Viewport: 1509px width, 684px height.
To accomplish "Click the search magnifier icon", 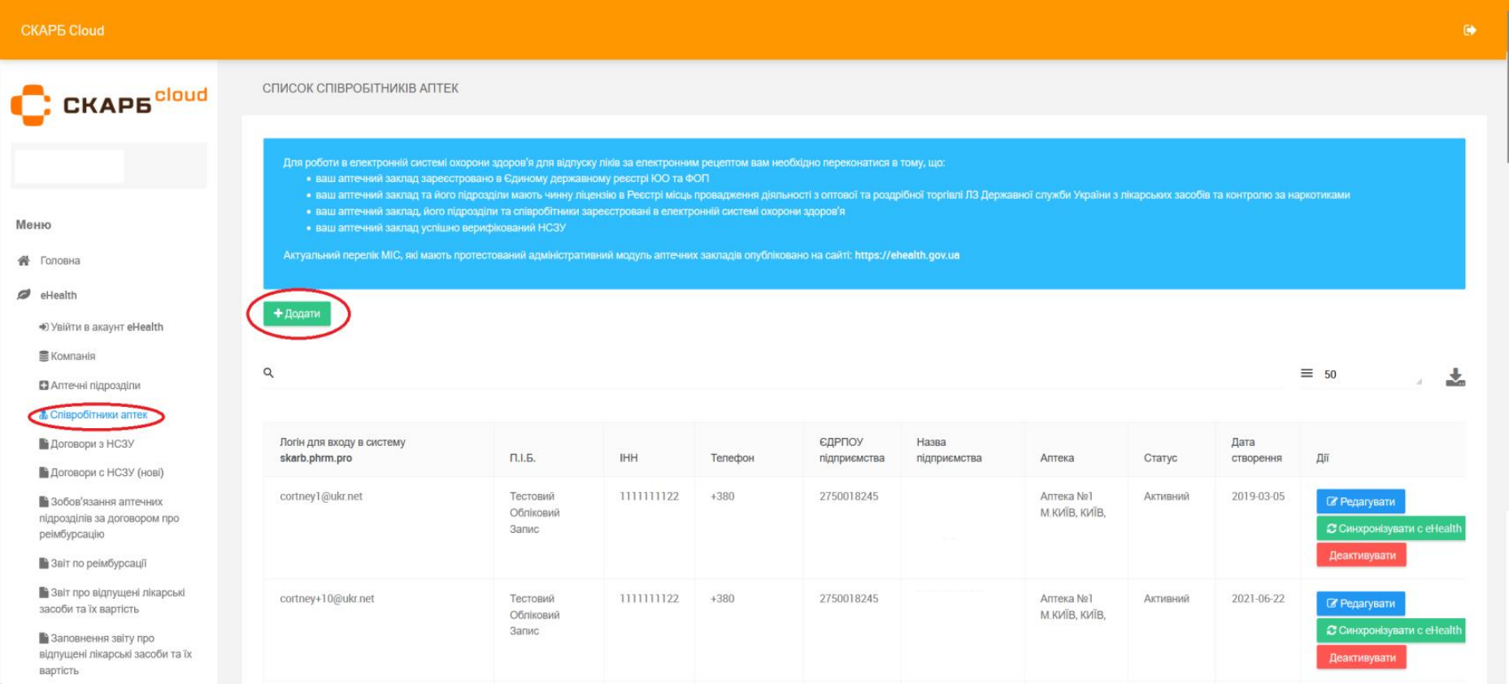I will pos(268,373).
